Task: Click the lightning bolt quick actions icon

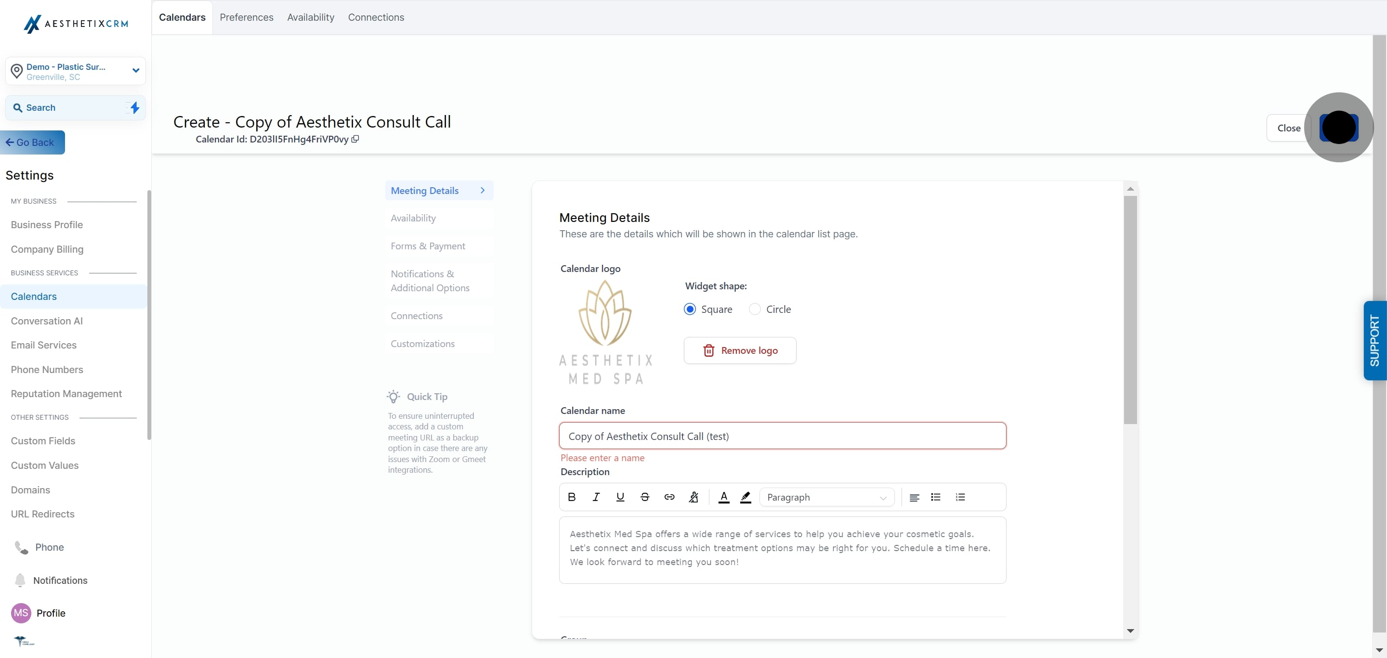Action: coord(135,108)
